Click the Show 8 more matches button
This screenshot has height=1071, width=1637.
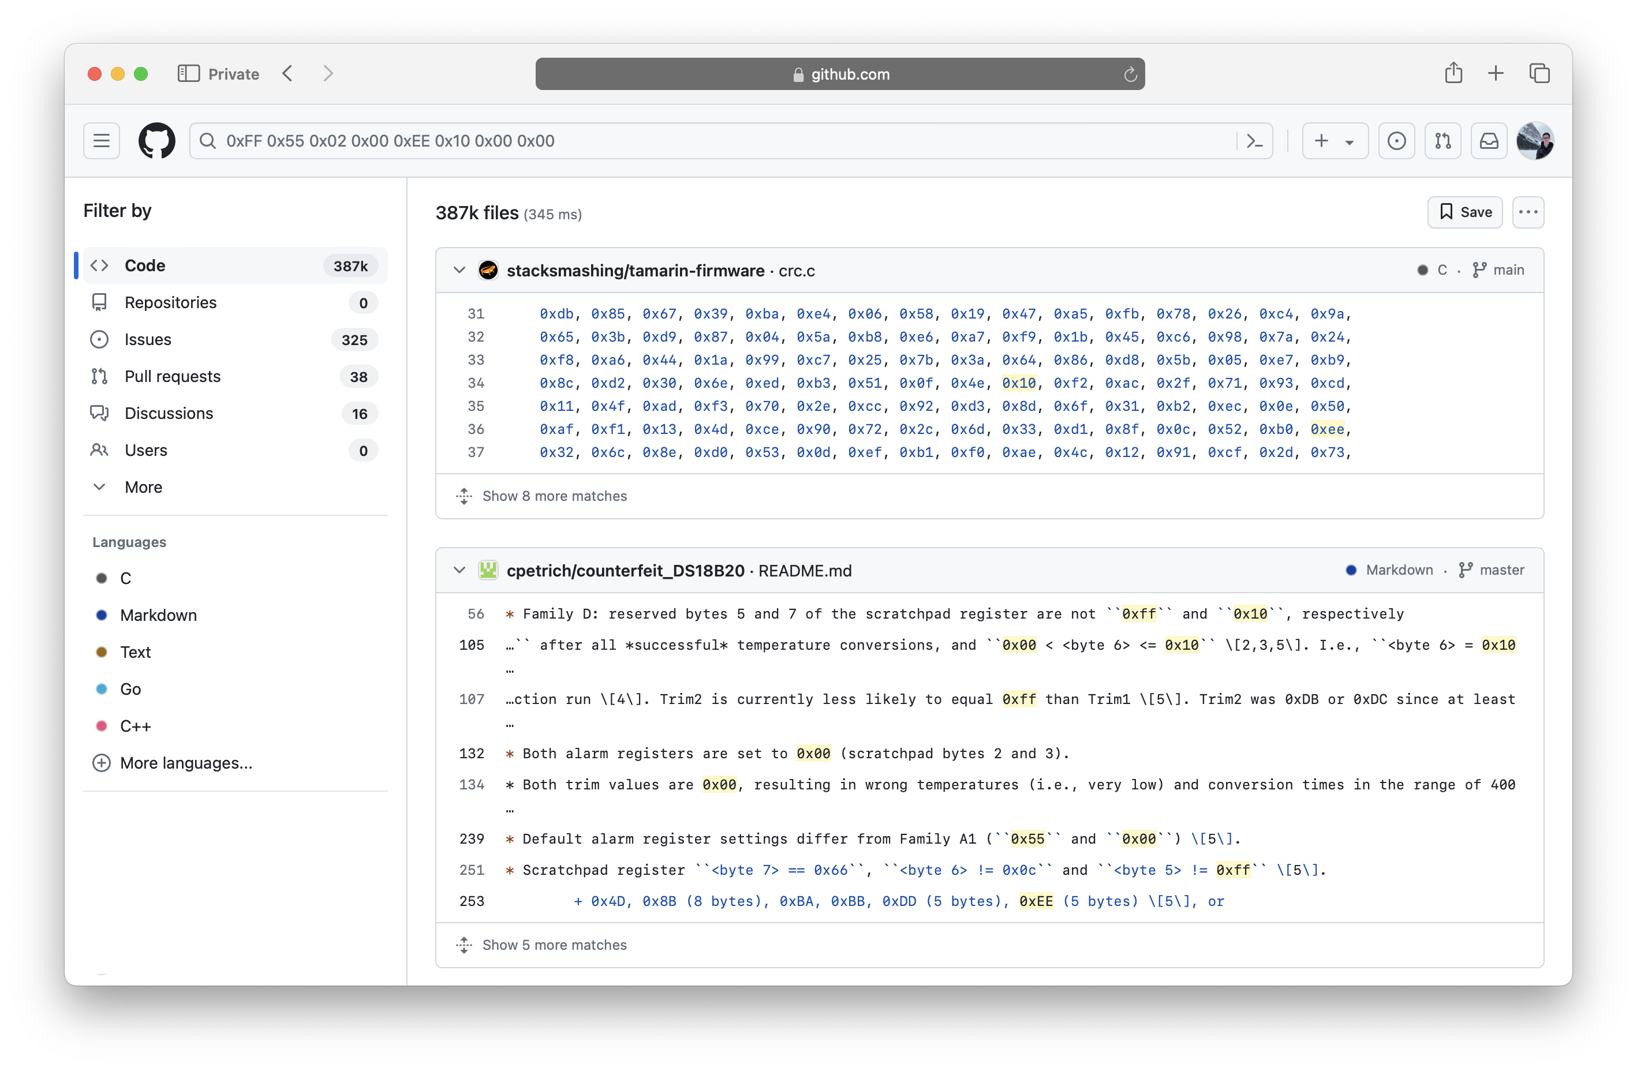[x=554, y=496]
